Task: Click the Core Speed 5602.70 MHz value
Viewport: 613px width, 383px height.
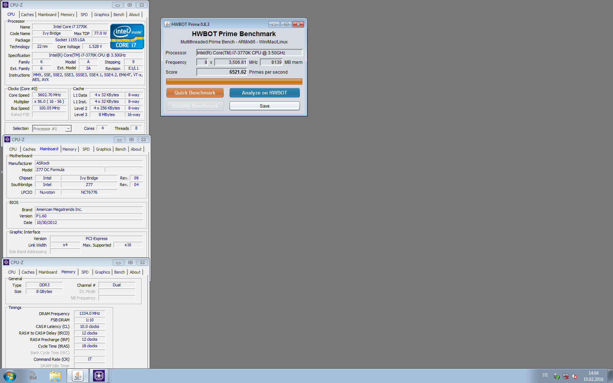Action: tap(49, 95)
